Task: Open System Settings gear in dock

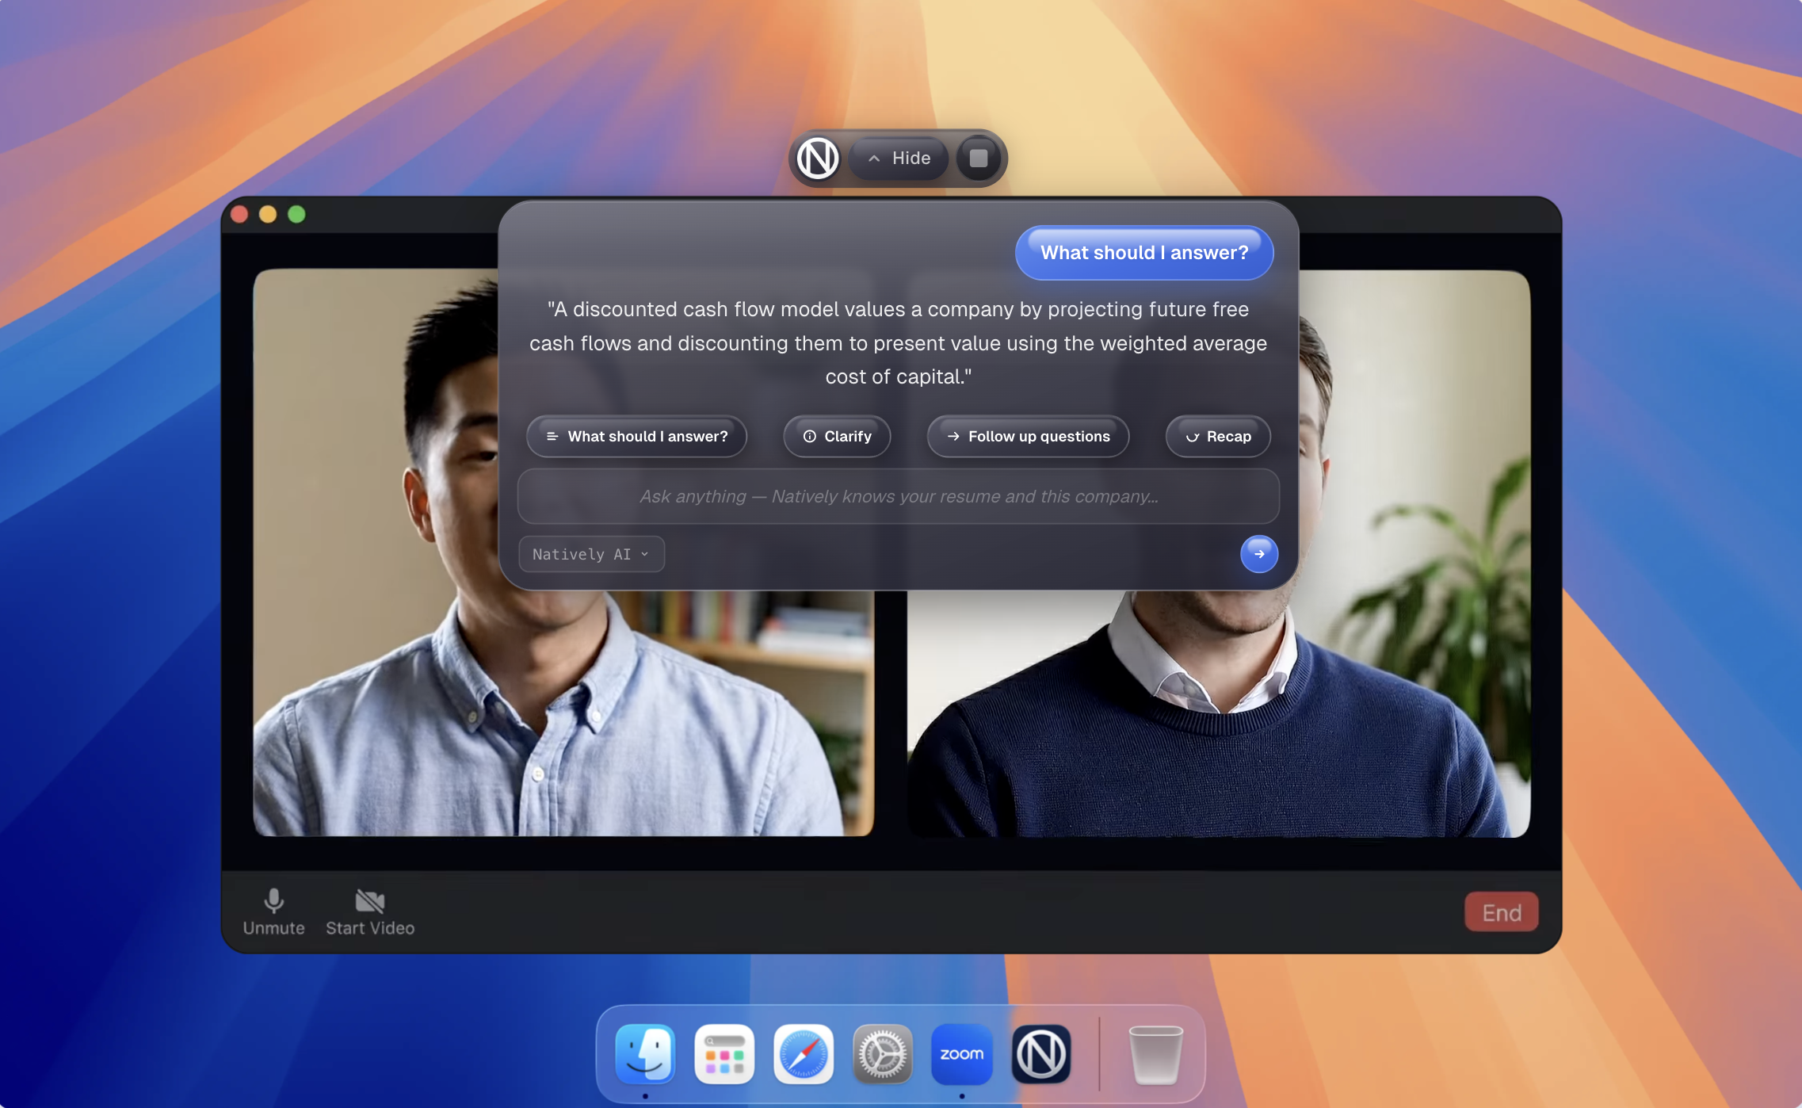Action: (883, 1054)
